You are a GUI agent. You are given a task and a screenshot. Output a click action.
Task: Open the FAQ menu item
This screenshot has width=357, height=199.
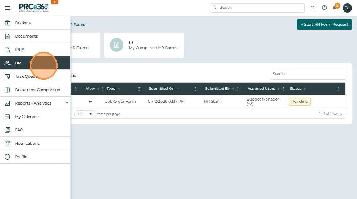click(x=35, y=130)
